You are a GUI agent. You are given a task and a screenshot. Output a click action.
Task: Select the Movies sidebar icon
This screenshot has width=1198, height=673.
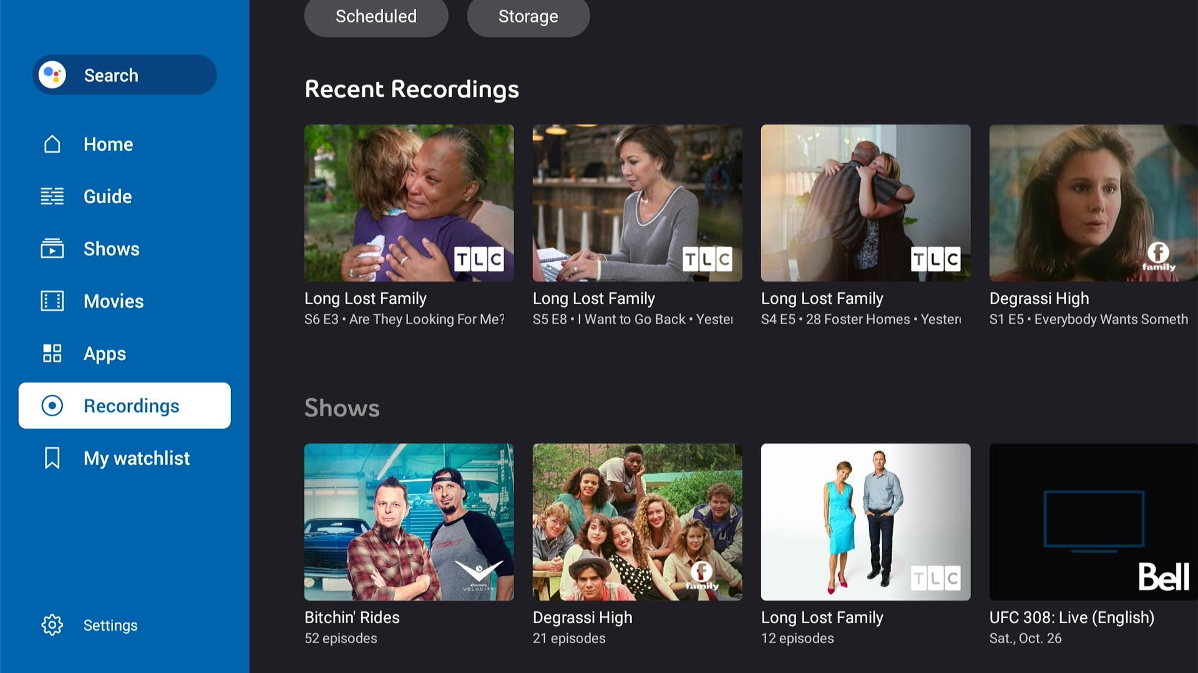pyautogui.click(x=52, y=301)
